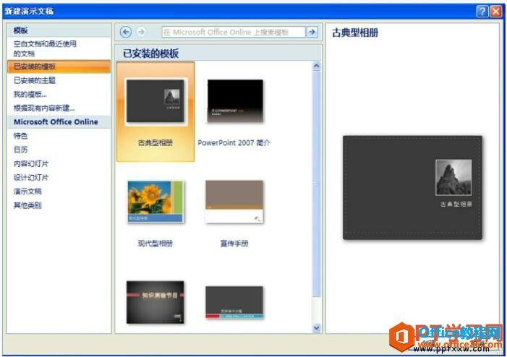The width and height of the screenshot is (507, 357).
Task: Open 我的模板... option
Action: (30, 95)
